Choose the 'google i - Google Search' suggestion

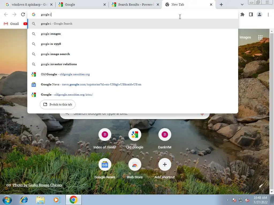133,23
